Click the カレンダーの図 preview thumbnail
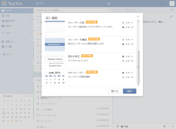Viewport: 176px width, 129px height. [x=55, y=28]
